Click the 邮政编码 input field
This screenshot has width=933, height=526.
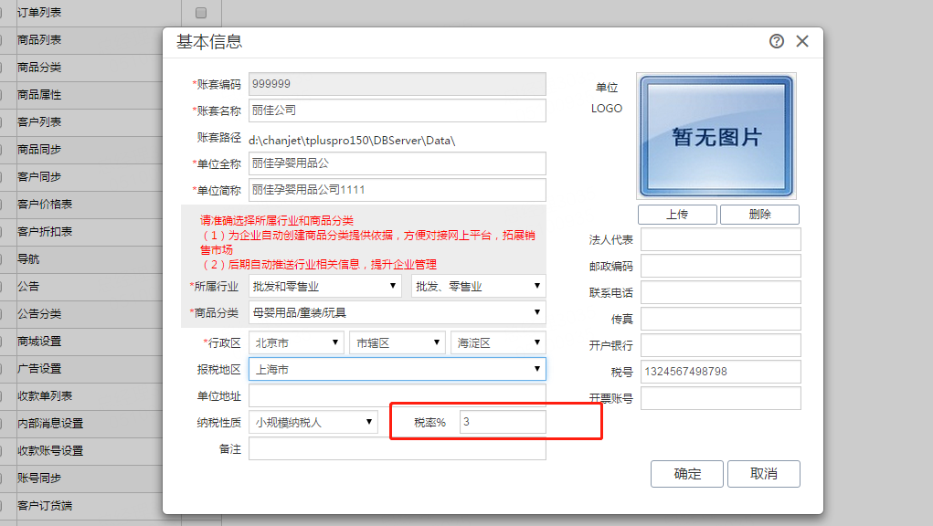tap(721, 266)
